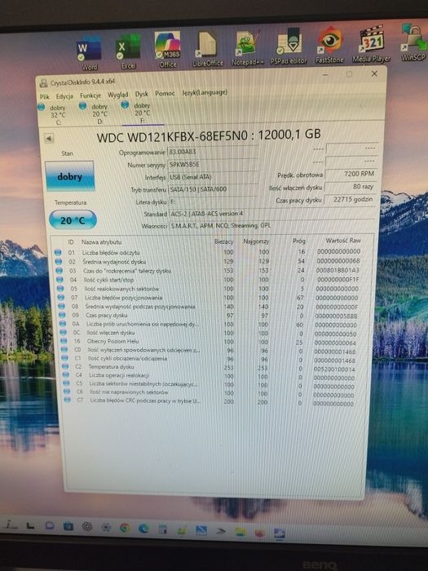Click the 'Próg' column header
This screenshot has width=428, height=571.
coord(299,241)
